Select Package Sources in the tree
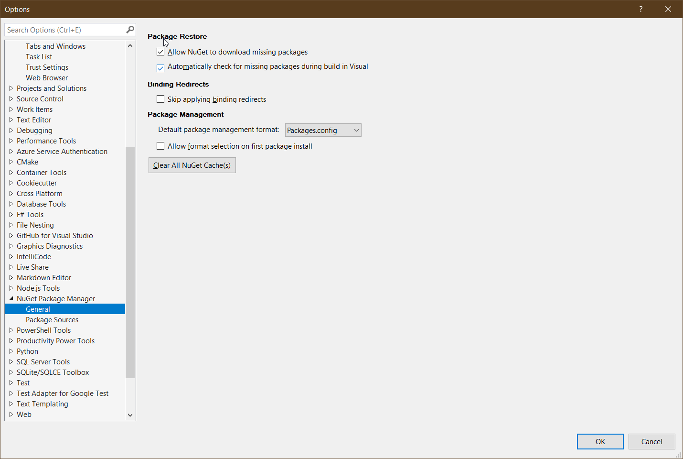 click(x=52, y=320)
